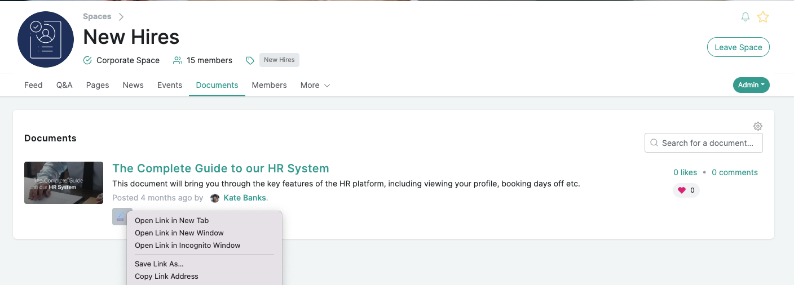Click the New Hires space logo

click(46, 39)
